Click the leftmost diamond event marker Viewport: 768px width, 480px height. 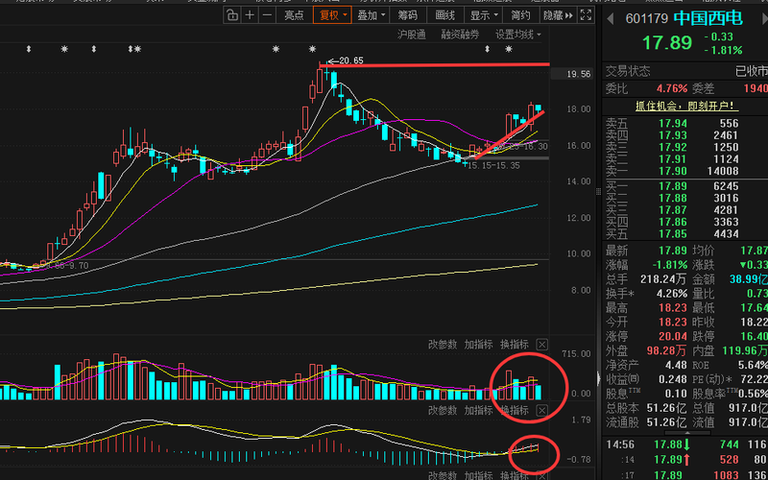pyautogui.click(x=29, y=49)
